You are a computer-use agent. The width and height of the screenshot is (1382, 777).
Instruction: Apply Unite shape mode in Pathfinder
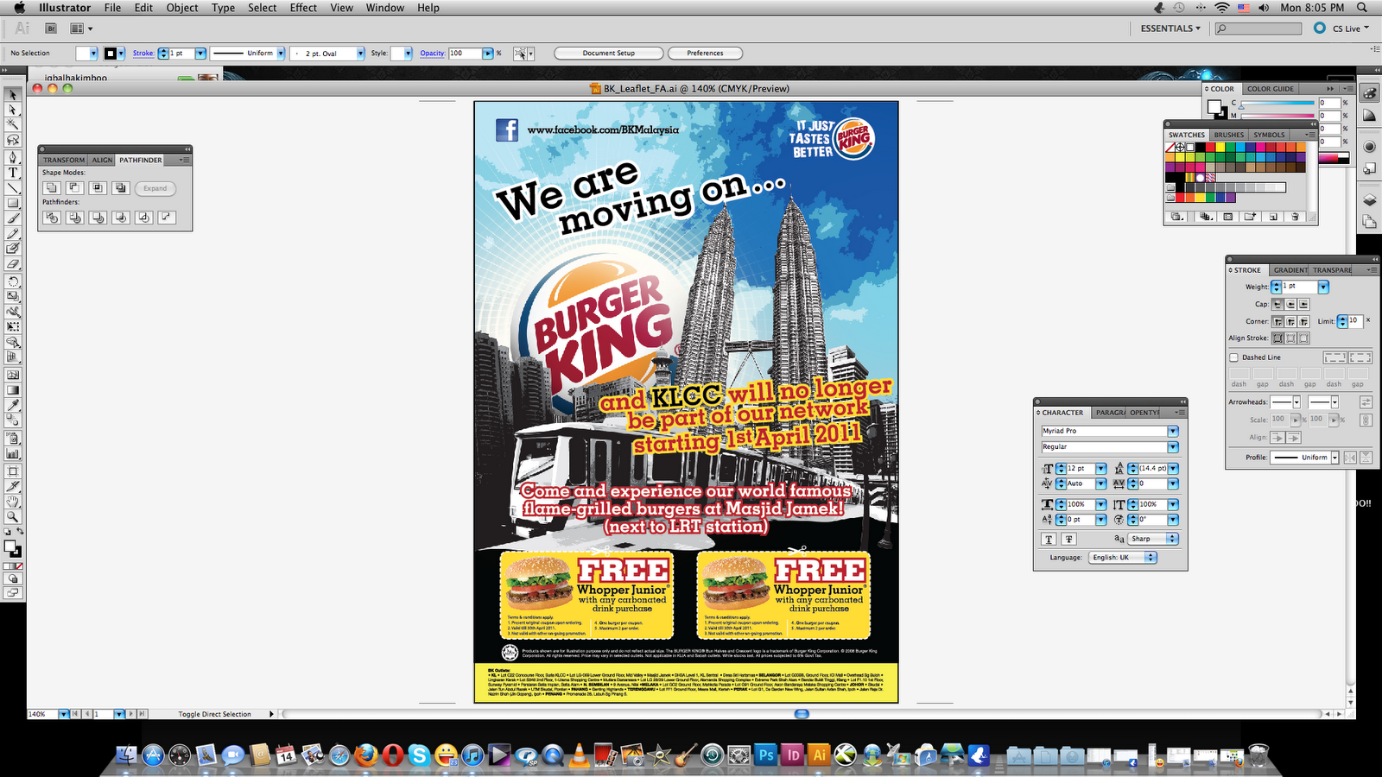click(52, 187)
